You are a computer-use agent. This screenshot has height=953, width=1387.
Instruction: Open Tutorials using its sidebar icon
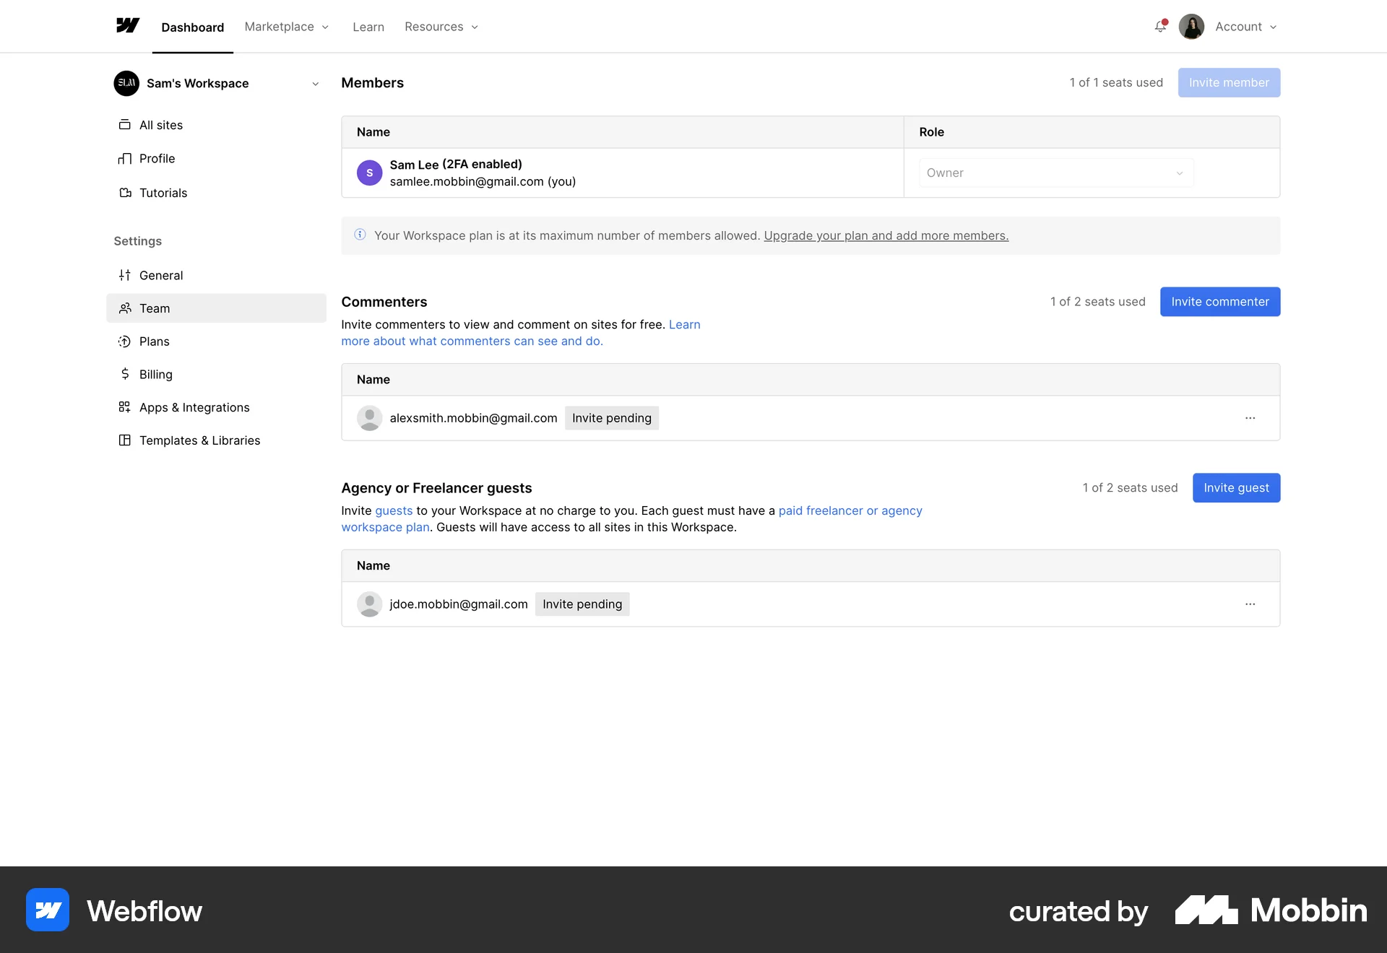pos(124,192)
